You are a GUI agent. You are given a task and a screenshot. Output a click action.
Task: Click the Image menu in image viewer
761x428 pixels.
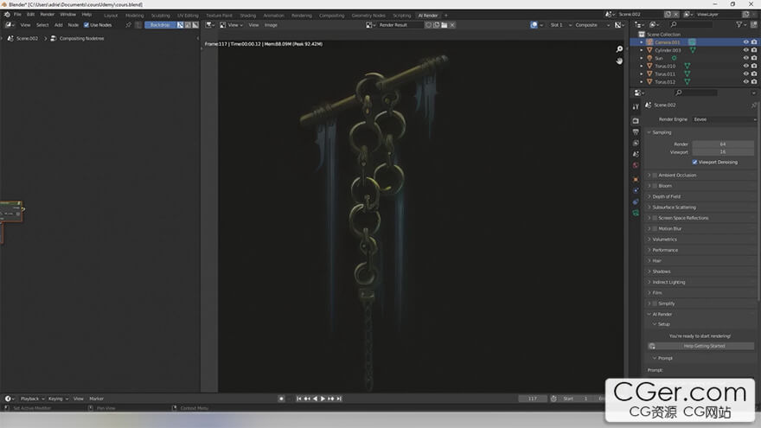271,25
